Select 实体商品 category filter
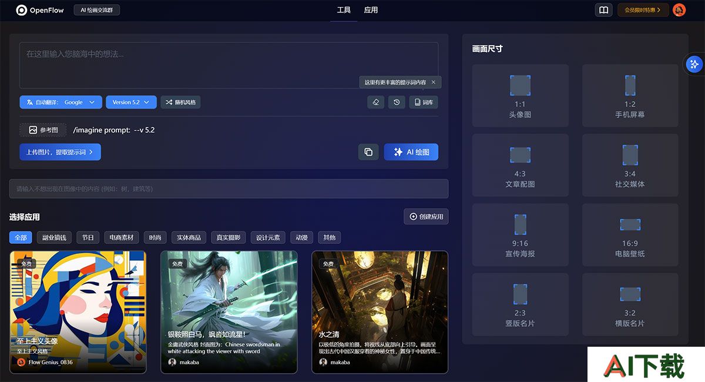Viewport: 705px width, 382px height. pos(189,237)
